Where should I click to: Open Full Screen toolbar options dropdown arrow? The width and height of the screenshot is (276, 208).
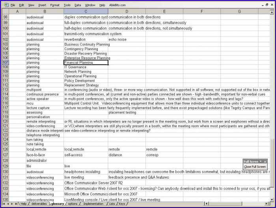click(x=261, y=161)
